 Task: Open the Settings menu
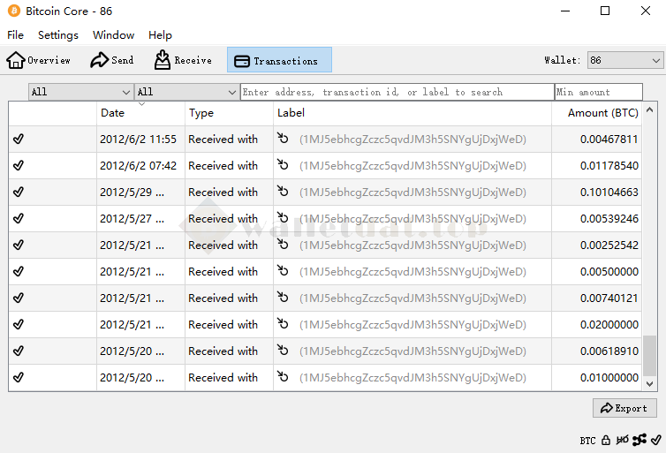(57, 35)
